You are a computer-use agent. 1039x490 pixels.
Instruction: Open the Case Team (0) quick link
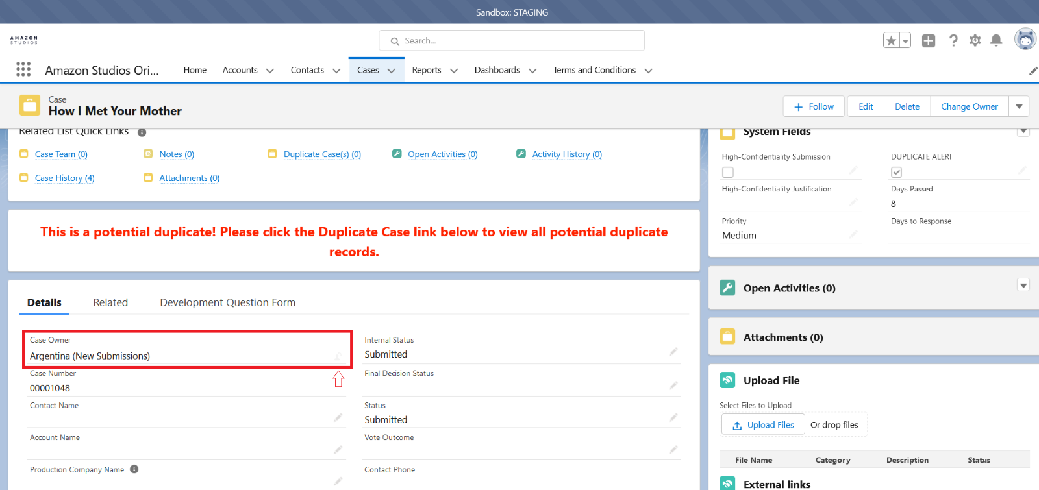(61, 154)
